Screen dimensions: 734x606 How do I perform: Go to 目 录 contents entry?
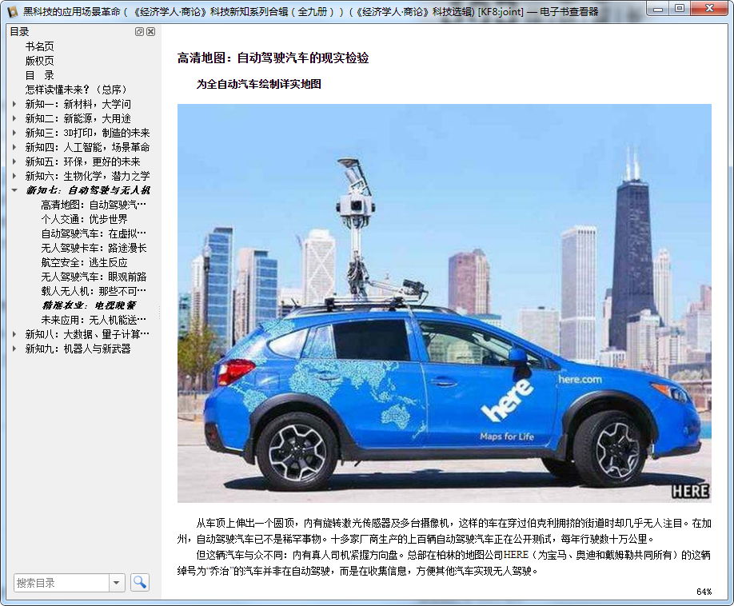[x=39, y=75]
